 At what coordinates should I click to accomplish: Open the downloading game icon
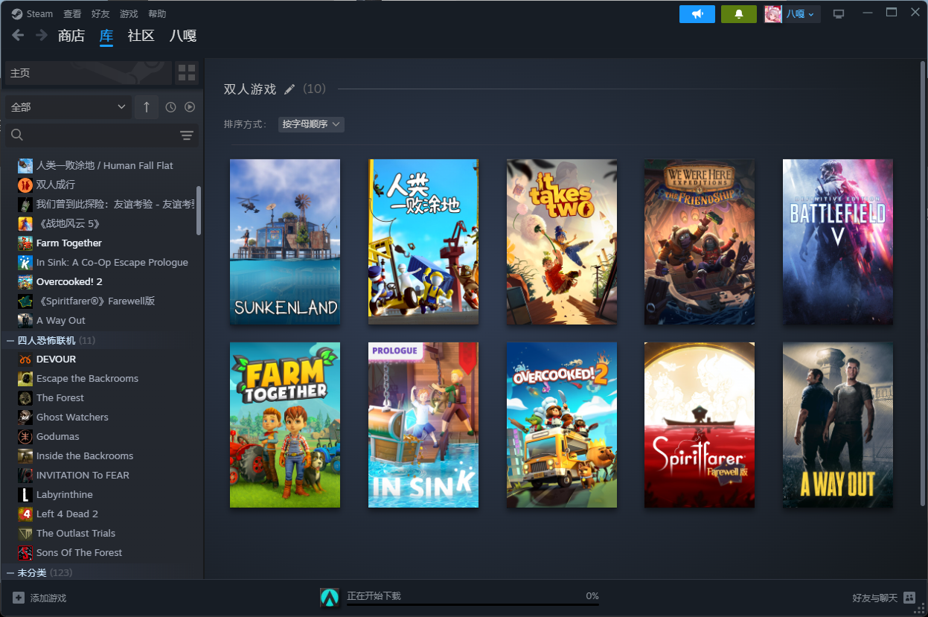pyautogui.click(x=330, y=598)
